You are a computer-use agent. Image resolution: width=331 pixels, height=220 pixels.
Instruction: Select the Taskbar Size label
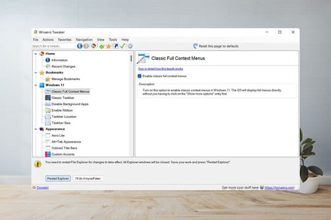point(61,123)
